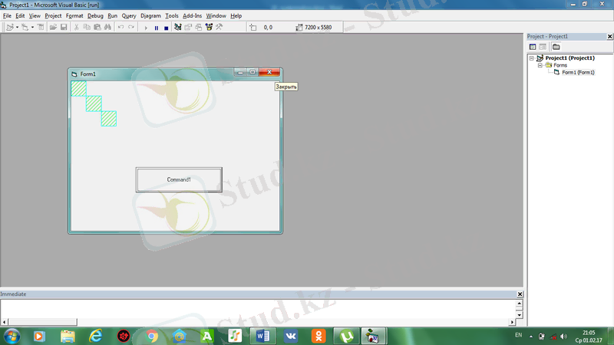Select Form1 (Form1) in project tree

point(578,73)
